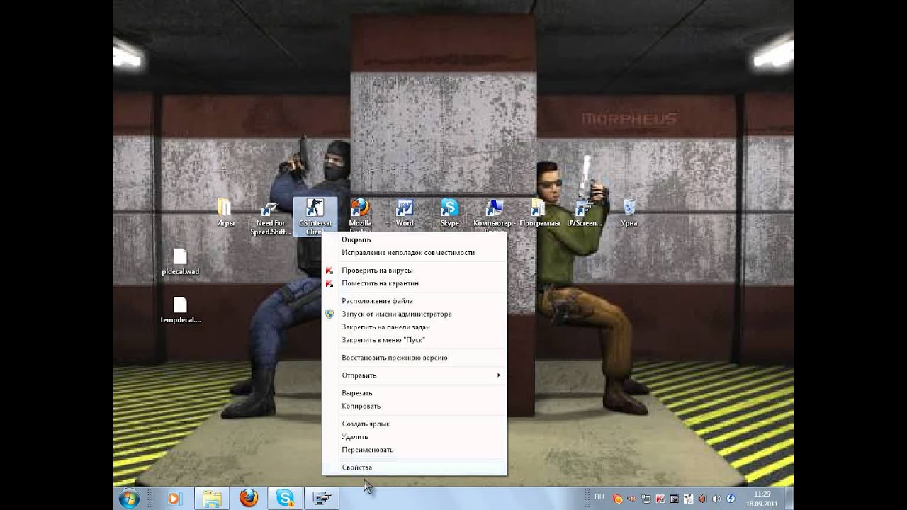Open the Windows Start menu orb

click(x=129, y=499)
